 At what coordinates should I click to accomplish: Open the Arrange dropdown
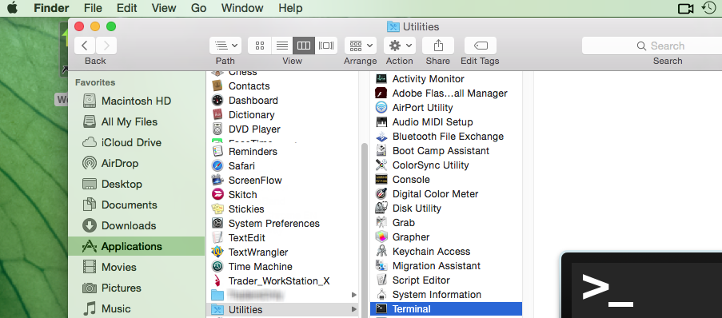[361, 46]
